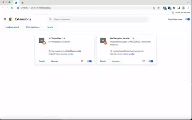The image size is (192, 120).
Task: Click the second pinned extension icon in toolbar
Action: pos(169,8)
